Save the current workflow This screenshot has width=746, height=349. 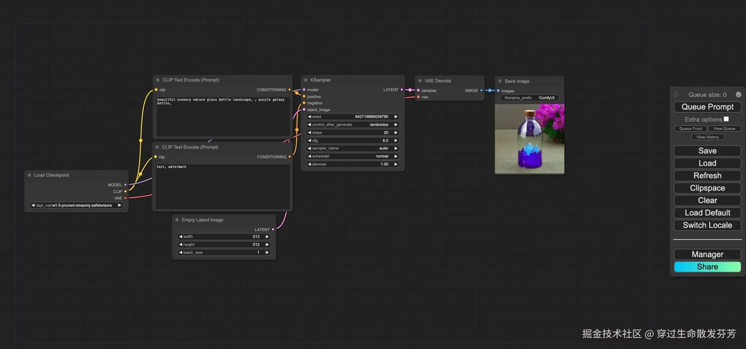click(x=707, y=151)
